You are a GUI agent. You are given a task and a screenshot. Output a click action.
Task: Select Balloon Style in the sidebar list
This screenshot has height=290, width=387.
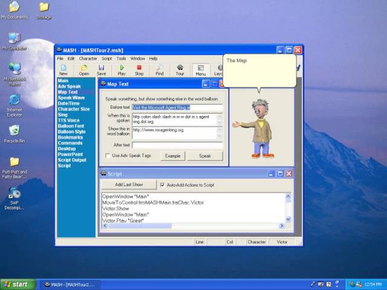(x=71, y=132)
